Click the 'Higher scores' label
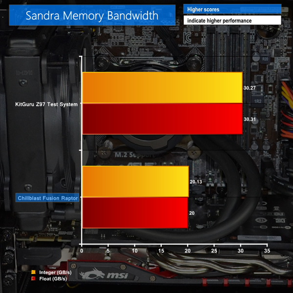Screen dimensions: 293x293 [203, 9]
